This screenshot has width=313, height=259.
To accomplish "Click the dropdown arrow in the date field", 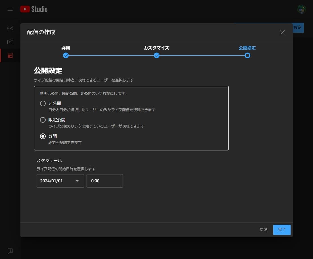I will (x=77, y=181).
